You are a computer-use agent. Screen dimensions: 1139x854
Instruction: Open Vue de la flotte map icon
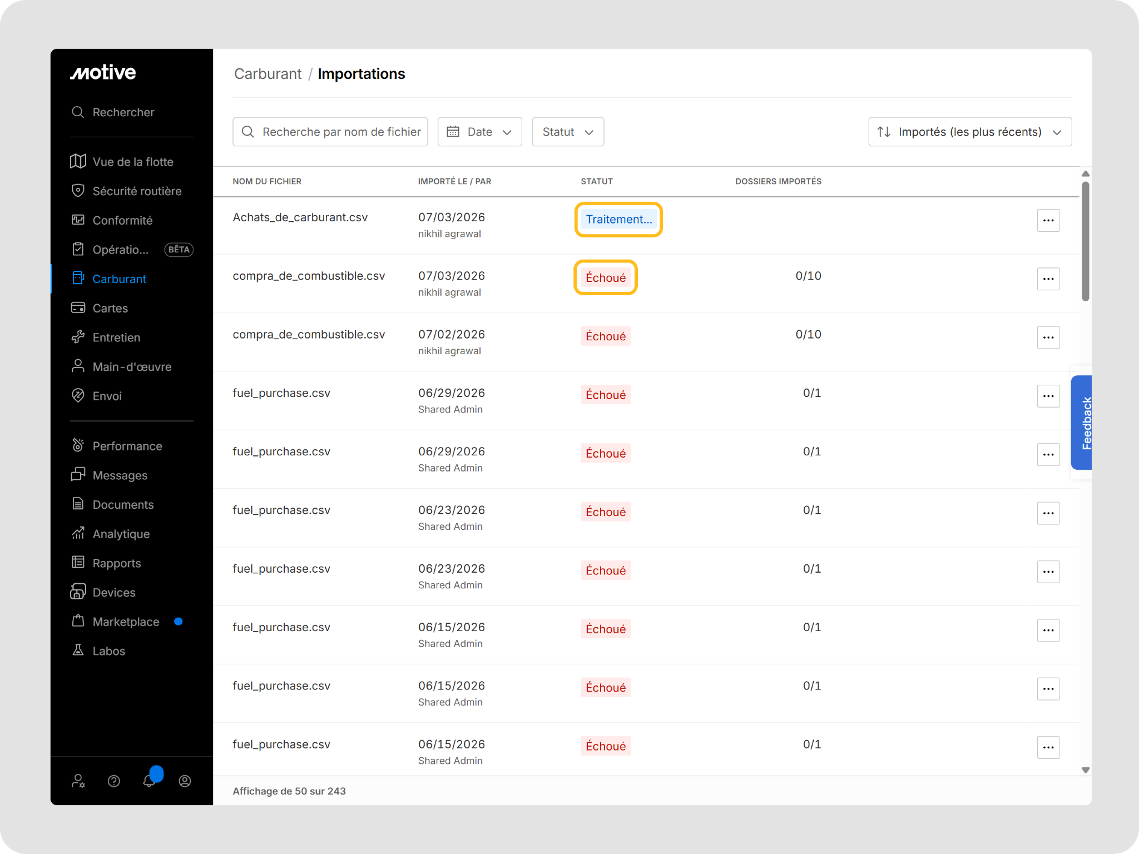[78, 161]
